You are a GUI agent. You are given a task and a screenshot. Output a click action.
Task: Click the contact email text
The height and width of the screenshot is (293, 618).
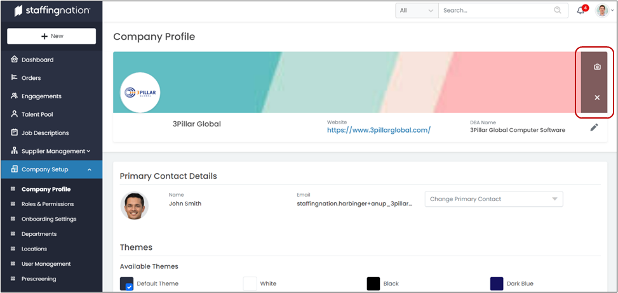point(354,204)
